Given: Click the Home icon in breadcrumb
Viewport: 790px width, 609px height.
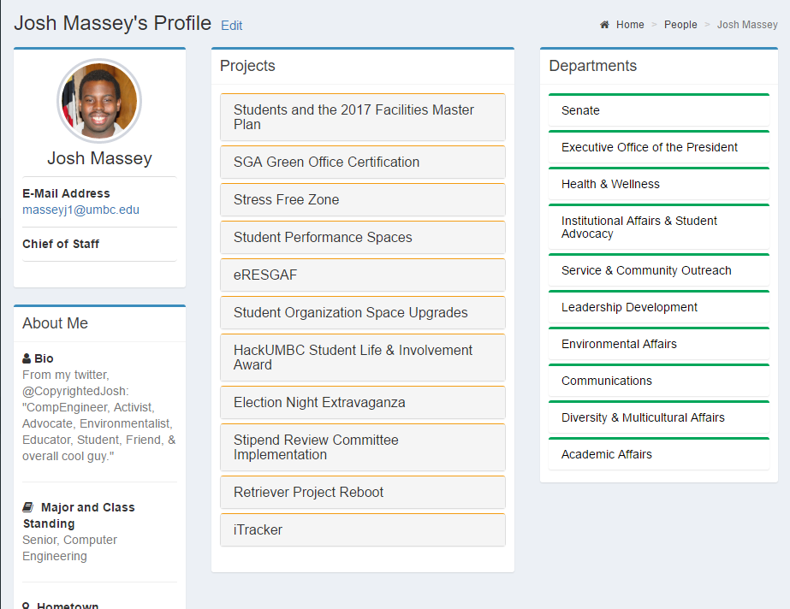Looking at the screenshot, I should pos(604,25).
